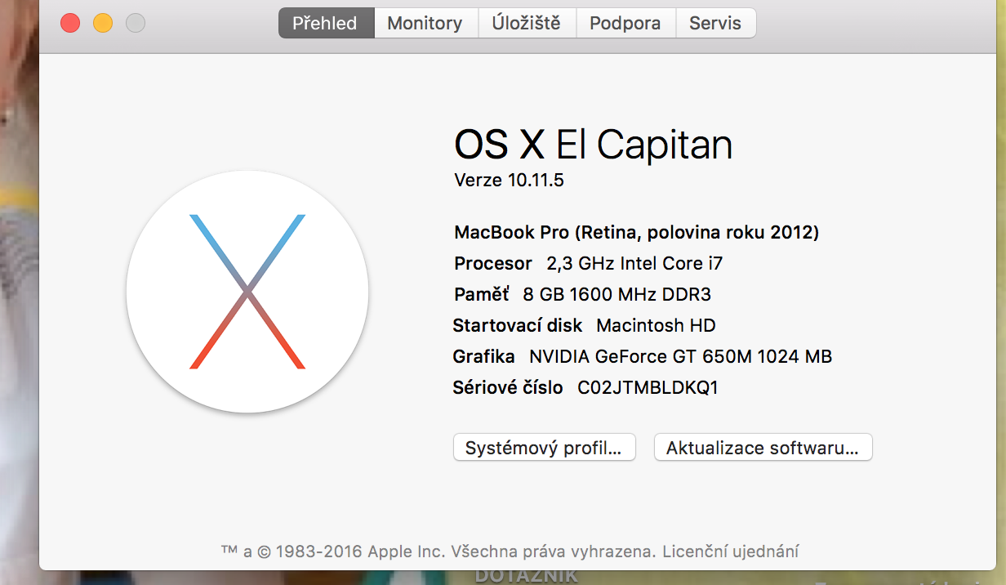Open the Monitory tab

click(x=425, y=23)
